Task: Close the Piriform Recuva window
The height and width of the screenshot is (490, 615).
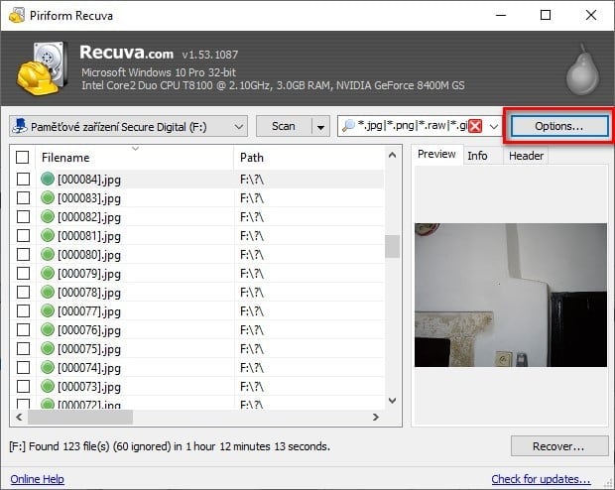Action: [591, 15]
